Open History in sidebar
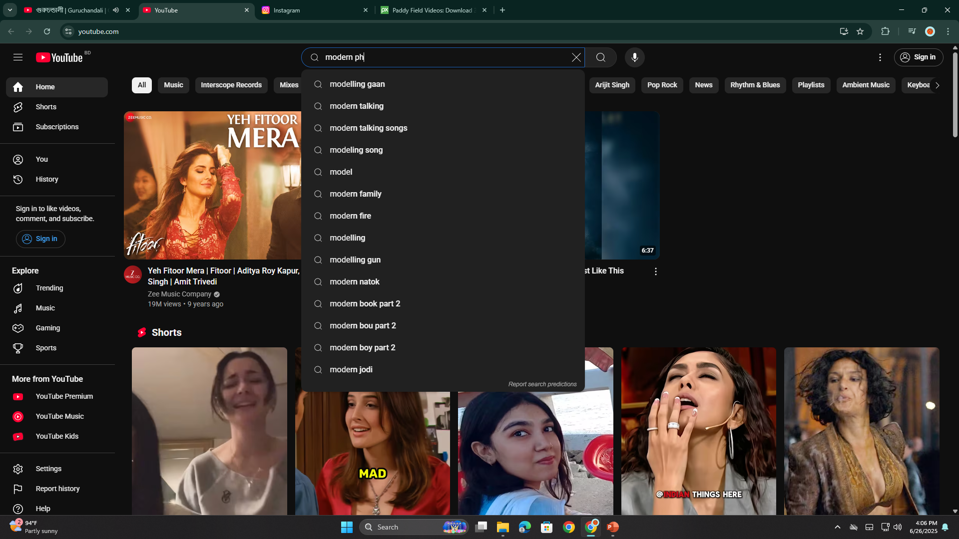Image resolution: width=959 pixels, height=539 pixels. click(x=57, y=179)
